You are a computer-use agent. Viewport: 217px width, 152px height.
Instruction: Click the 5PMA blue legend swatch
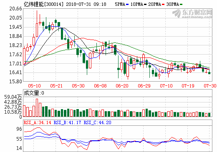click(127, 5)
